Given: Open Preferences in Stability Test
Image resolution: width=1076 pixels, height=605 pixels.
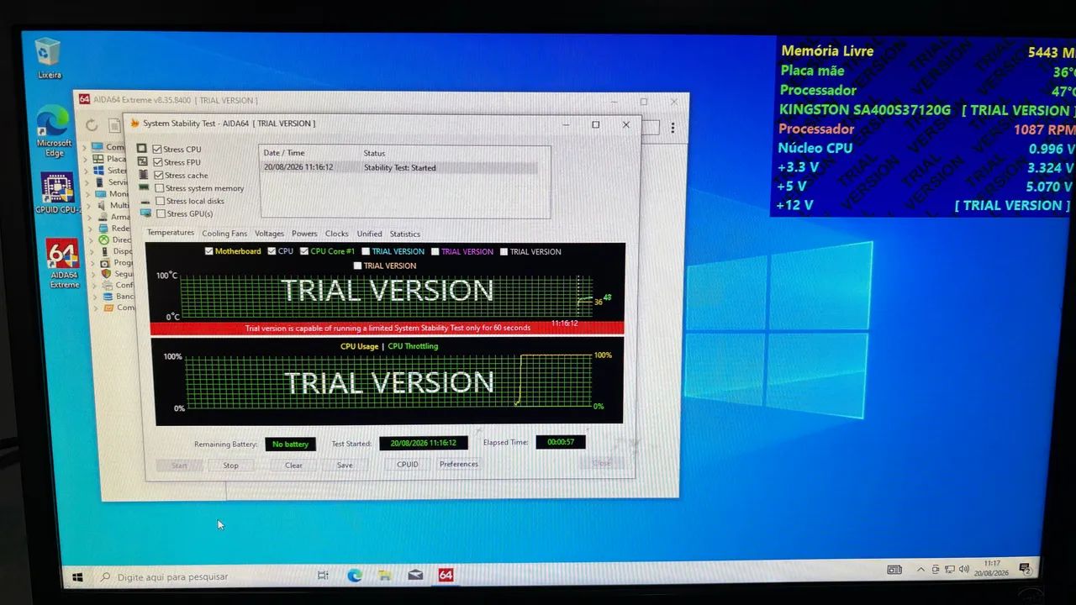Looking at the screenshot, I should point(459,464).
